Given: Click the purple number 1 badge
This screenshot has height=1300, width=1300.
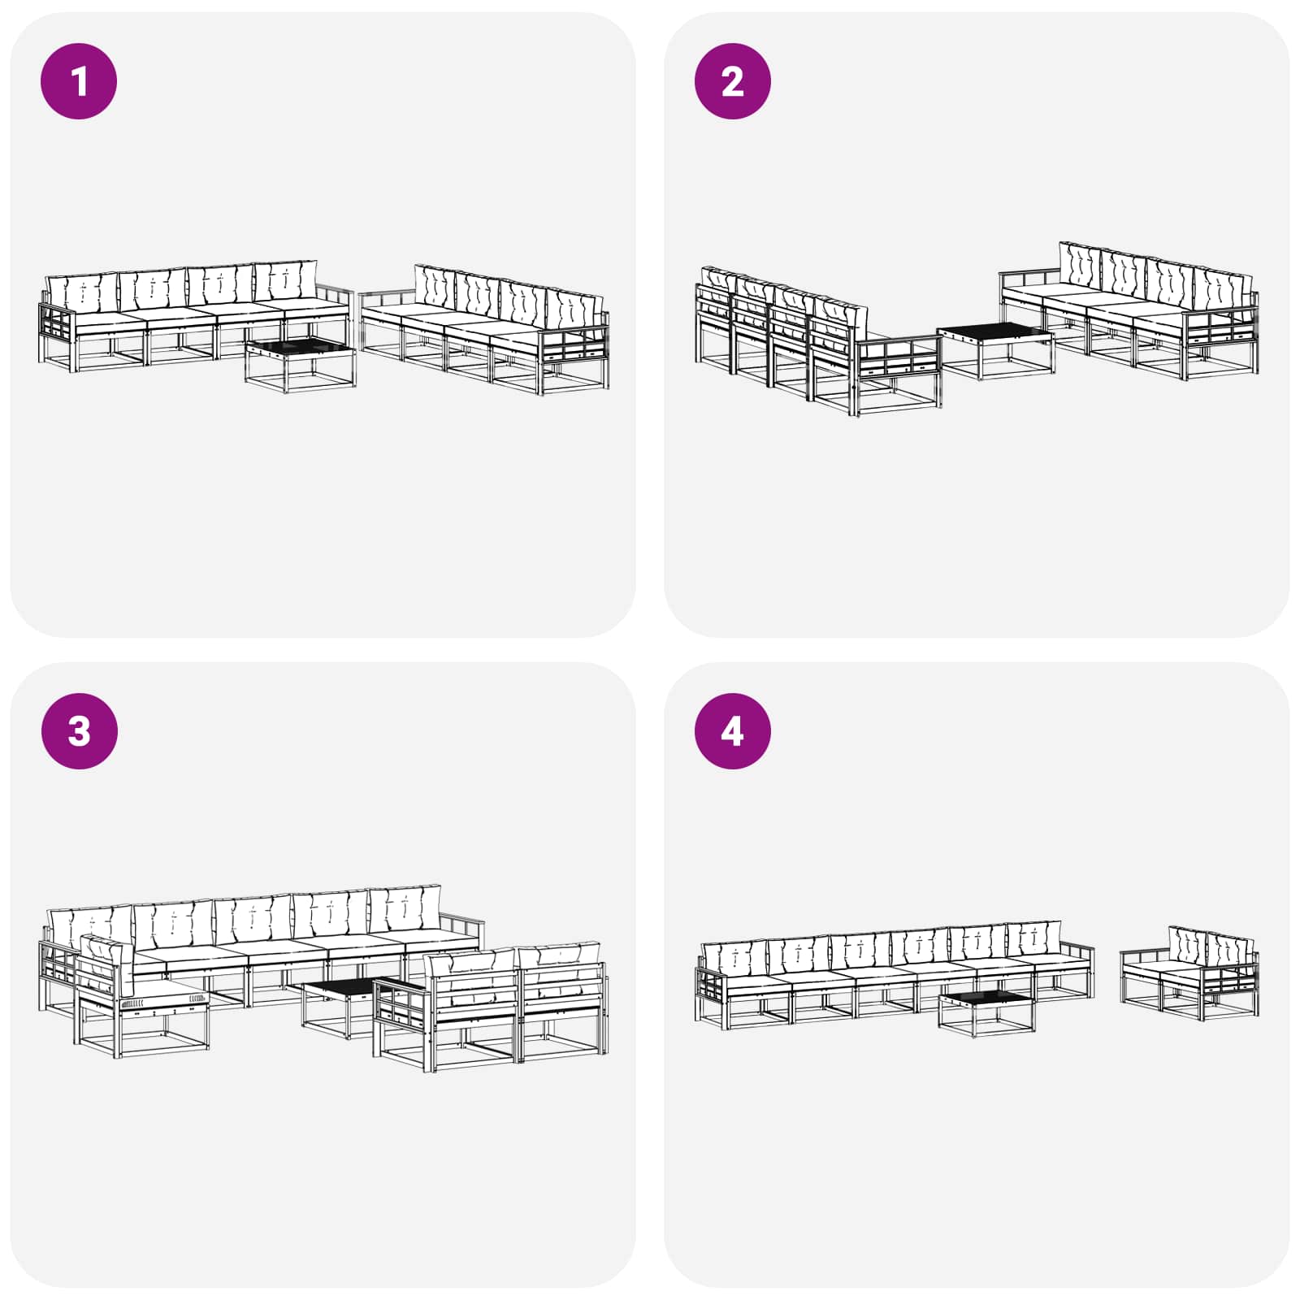Looking at the screenshot, I should [x=79, y=81].
